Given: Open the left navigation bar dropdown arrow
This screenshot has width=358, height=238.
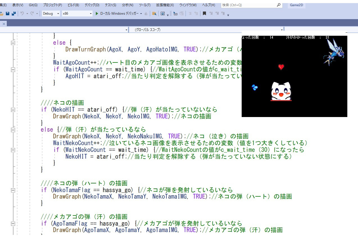Looking at the screenshot, I should (126, 30).
